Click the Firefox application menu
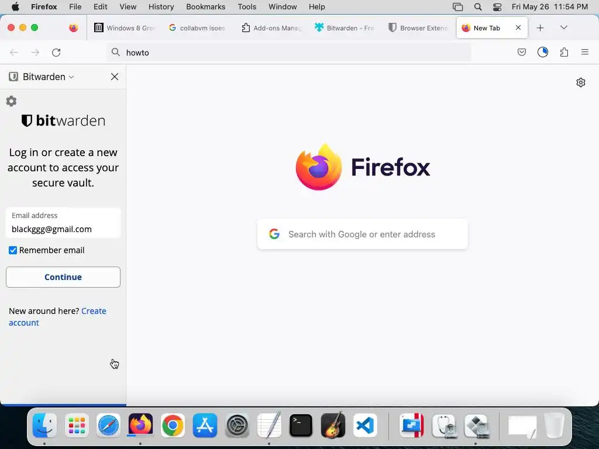599x449 pixels. click(44, 7)
